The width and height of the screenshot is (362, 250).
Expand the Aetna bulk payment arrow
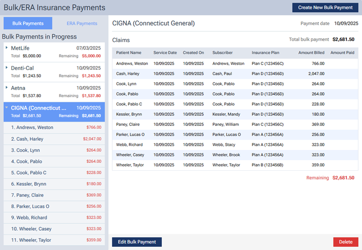coord(7,88)
